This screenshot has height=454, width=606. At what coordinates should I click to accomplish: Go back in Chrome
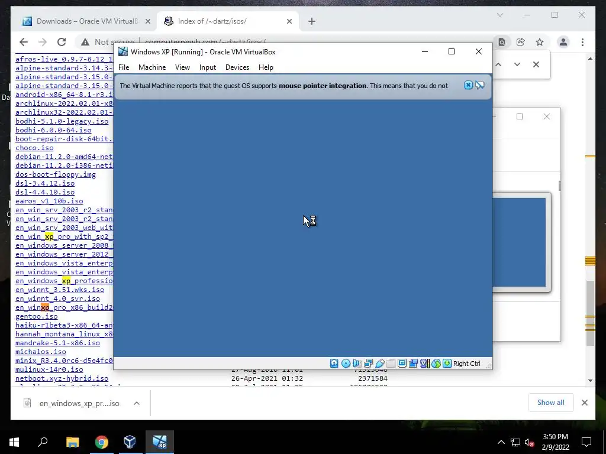tap(24, 42)
